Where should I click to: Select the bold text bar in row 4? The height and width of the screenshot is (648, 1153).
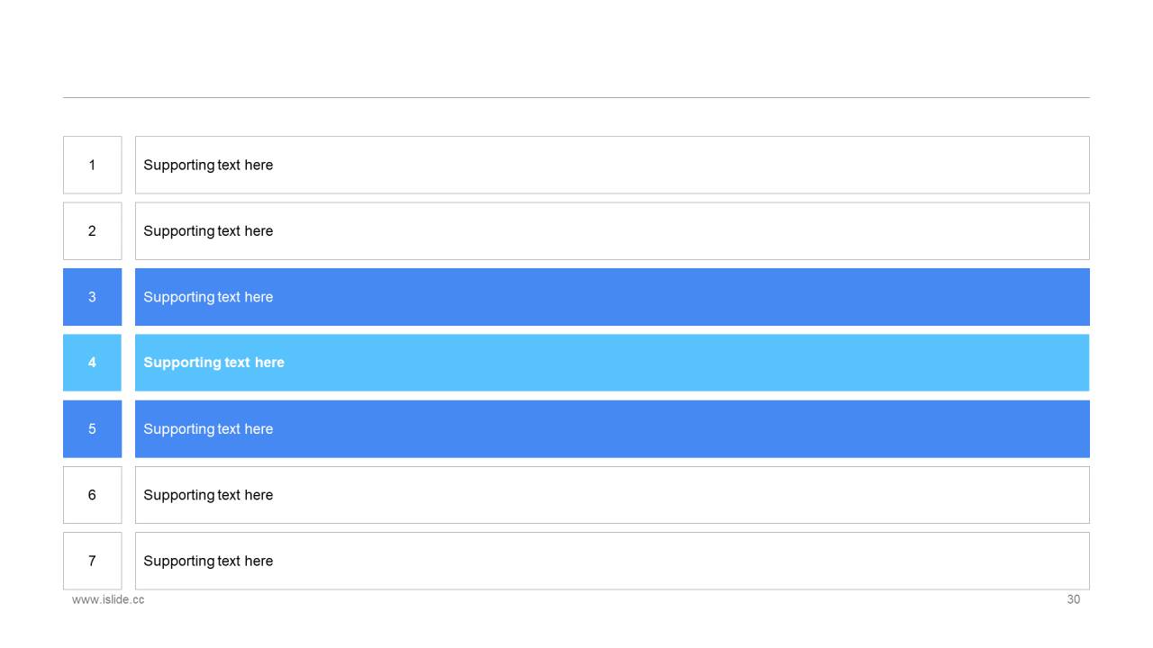[x=613, y=363]
